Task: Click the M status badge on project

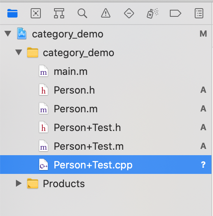Action: click(x=203, y=34)
